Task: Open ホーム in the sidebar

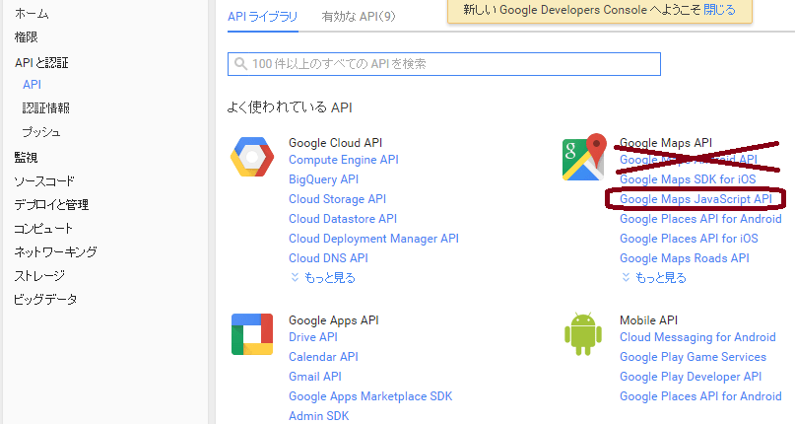Action: click(x=32, y=14)
